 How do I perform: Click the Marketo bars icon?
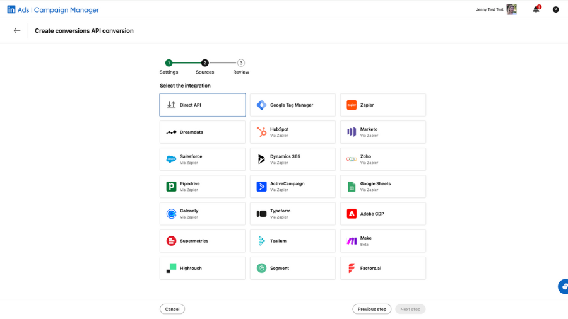point(352,132)
